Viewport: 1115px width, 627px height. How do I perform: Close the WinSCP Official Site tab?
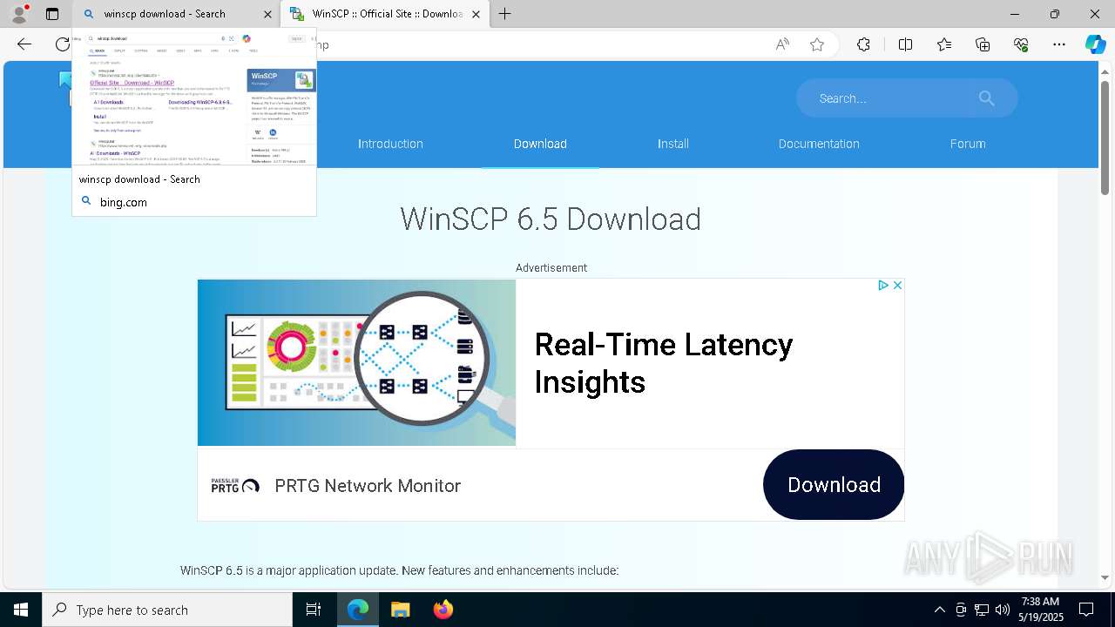[476, 14]
